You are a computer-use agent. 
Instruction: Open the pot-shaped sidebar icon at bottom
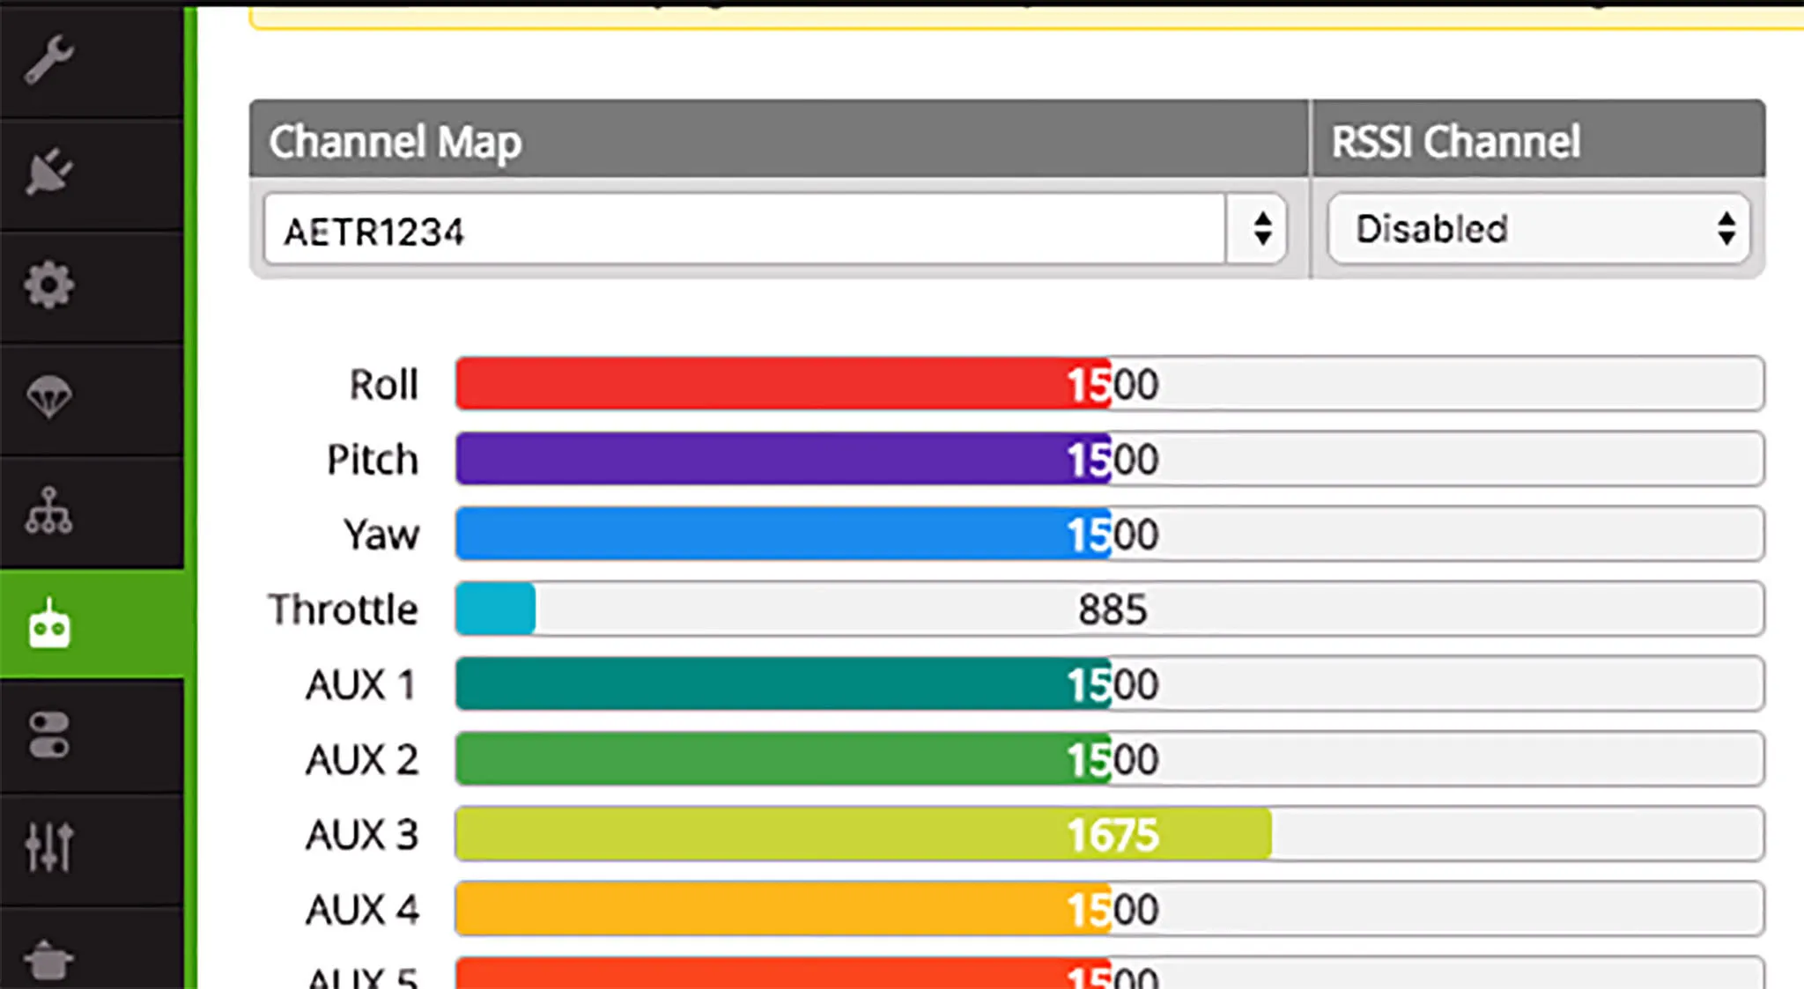click(49, 960)
